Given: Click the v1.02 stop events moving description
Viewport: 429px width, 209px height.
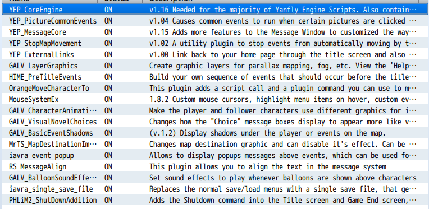Looking at the screenshot, I should pos(283,43).
